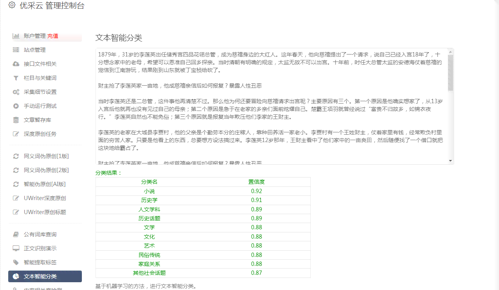
Task: Click the 分类结果： label
Action: 109,173
